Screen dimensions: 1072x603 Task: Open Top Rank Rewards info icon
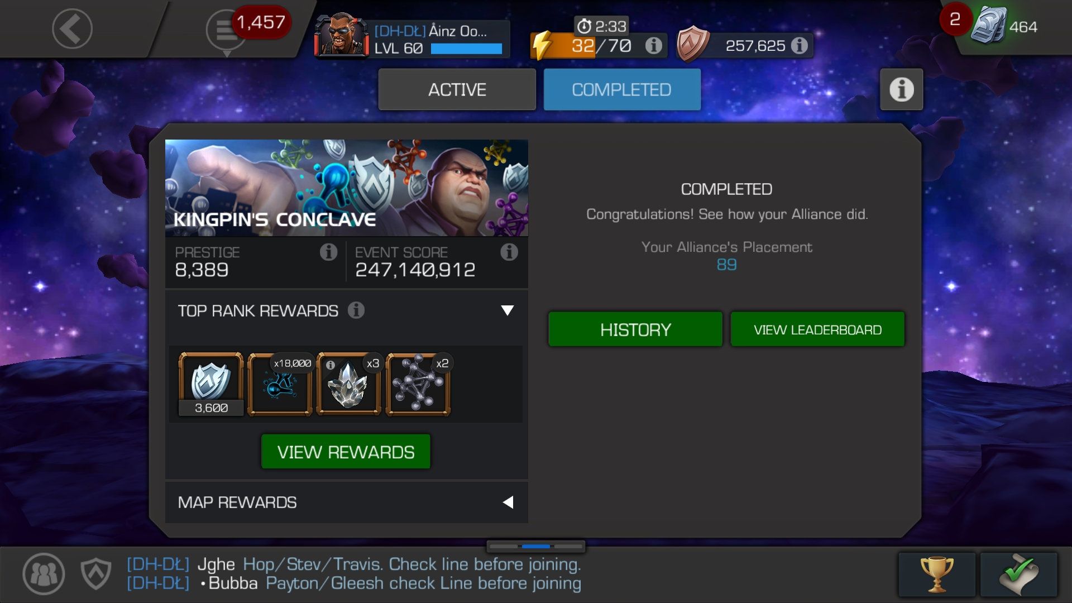[356, 310]
